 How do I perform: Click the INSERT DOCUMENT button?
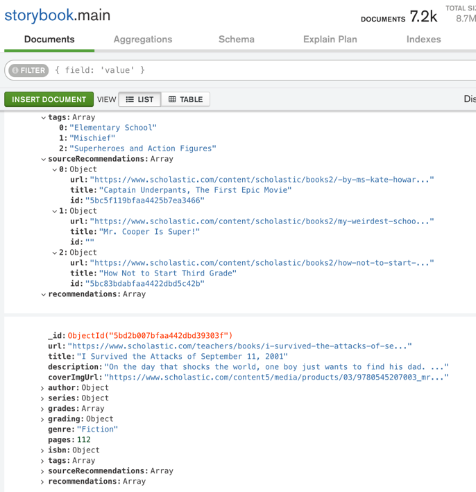pos(49,99)
